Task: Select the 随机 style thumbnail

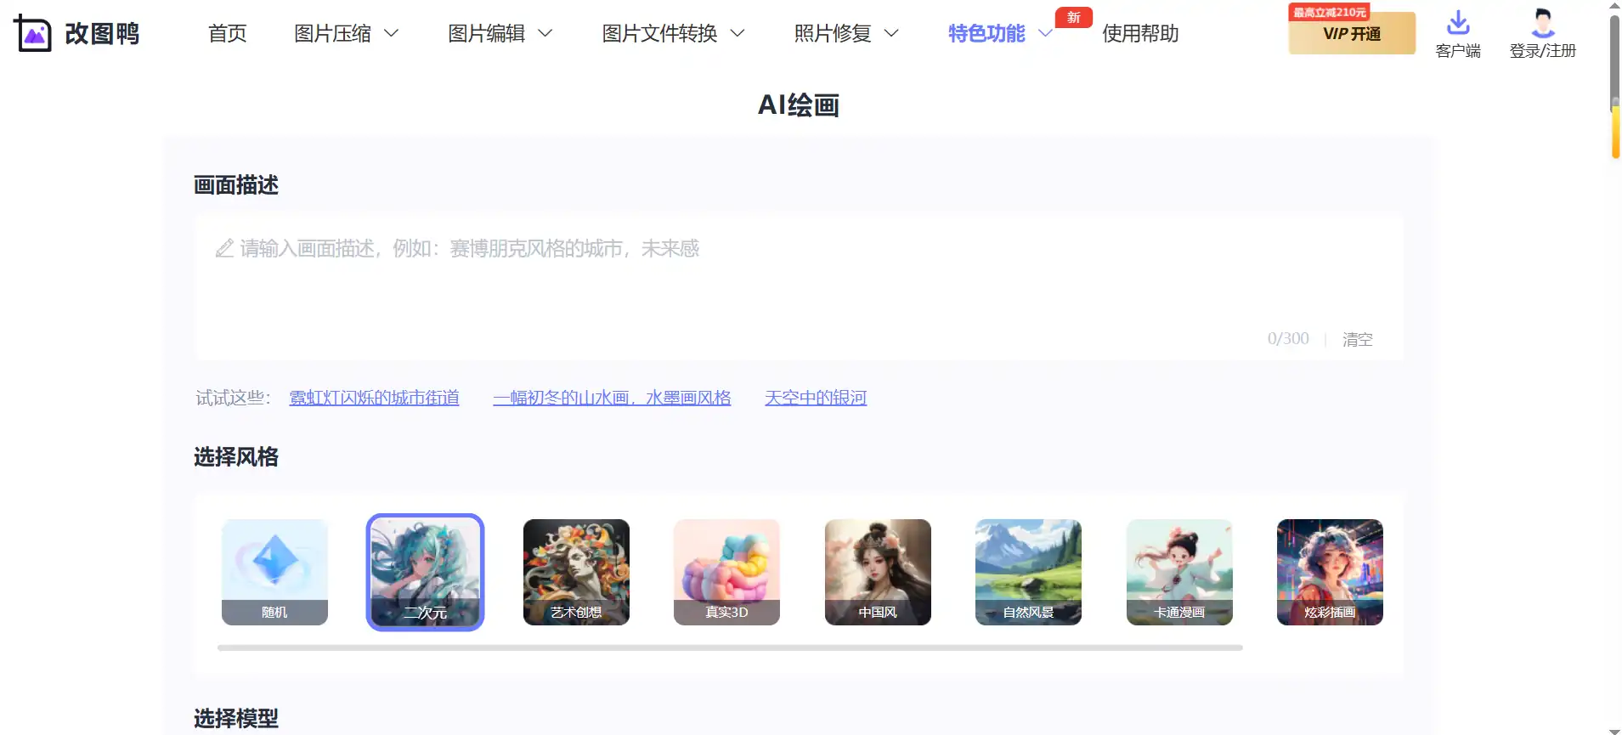Action: (274, 572)
